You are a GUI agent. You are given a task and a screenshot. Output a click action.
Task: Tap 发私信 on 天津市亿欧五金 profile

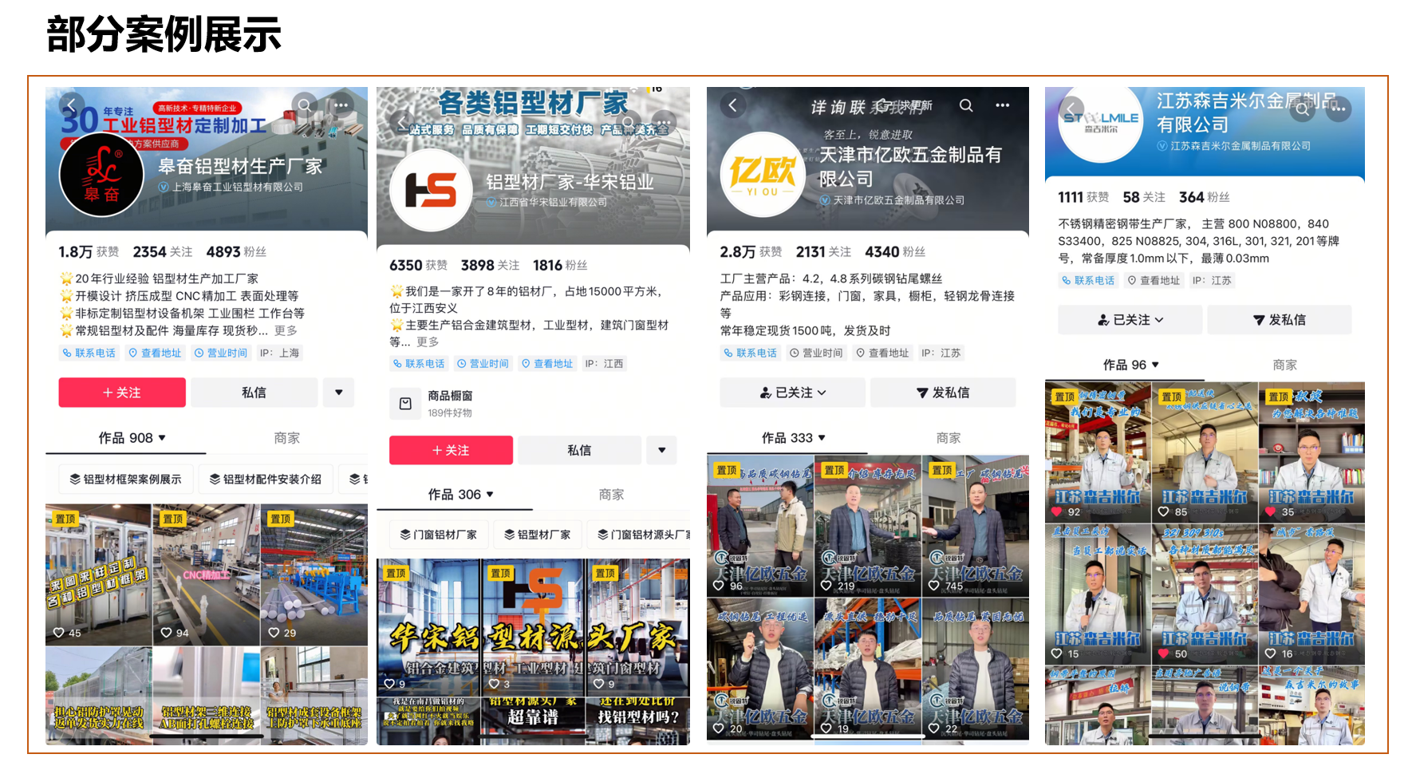[943, 393]
